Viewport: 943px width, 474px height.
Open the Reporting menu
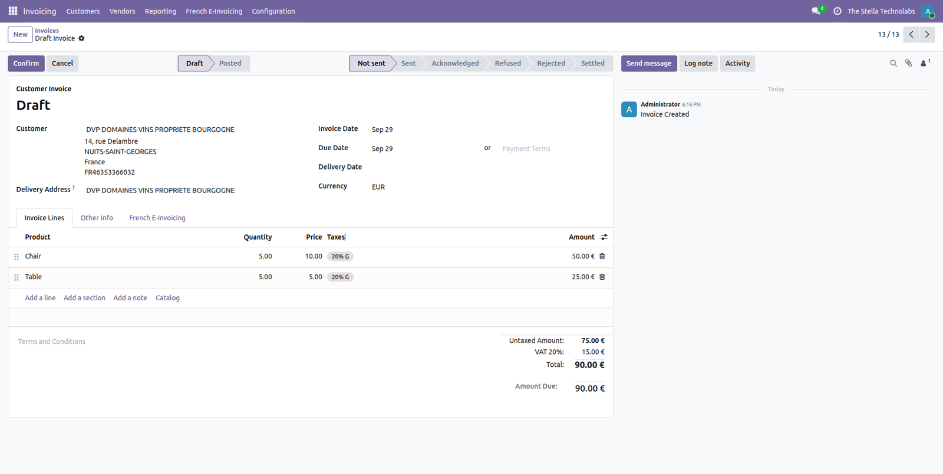tap(160, 11)
